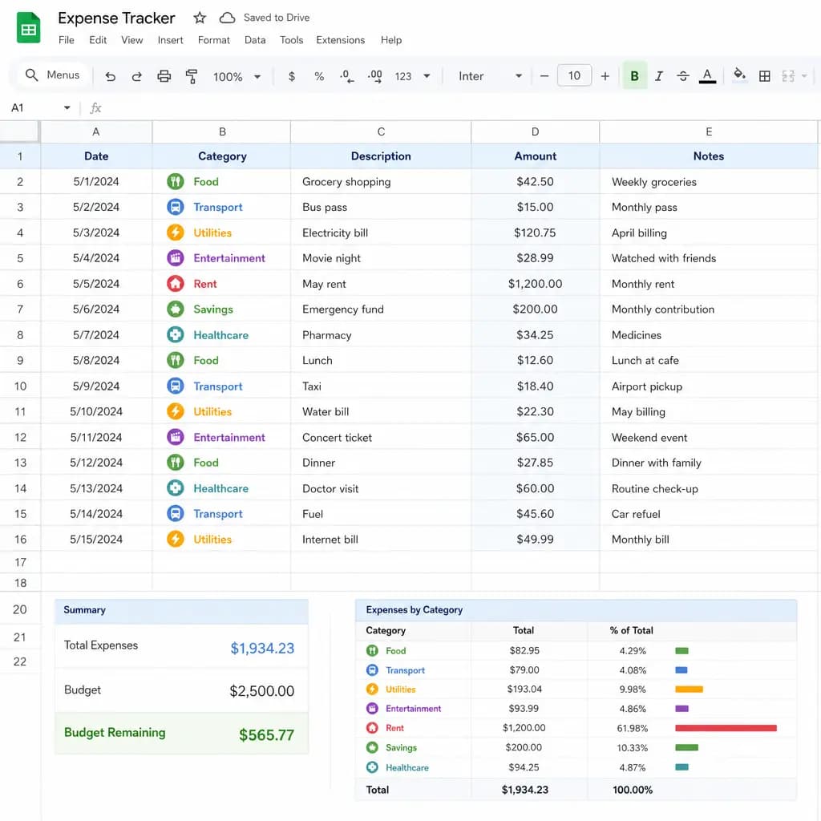
Task: Click the Rent house icon in row 6
Action: pyautogui.click(x=176, y=284)
